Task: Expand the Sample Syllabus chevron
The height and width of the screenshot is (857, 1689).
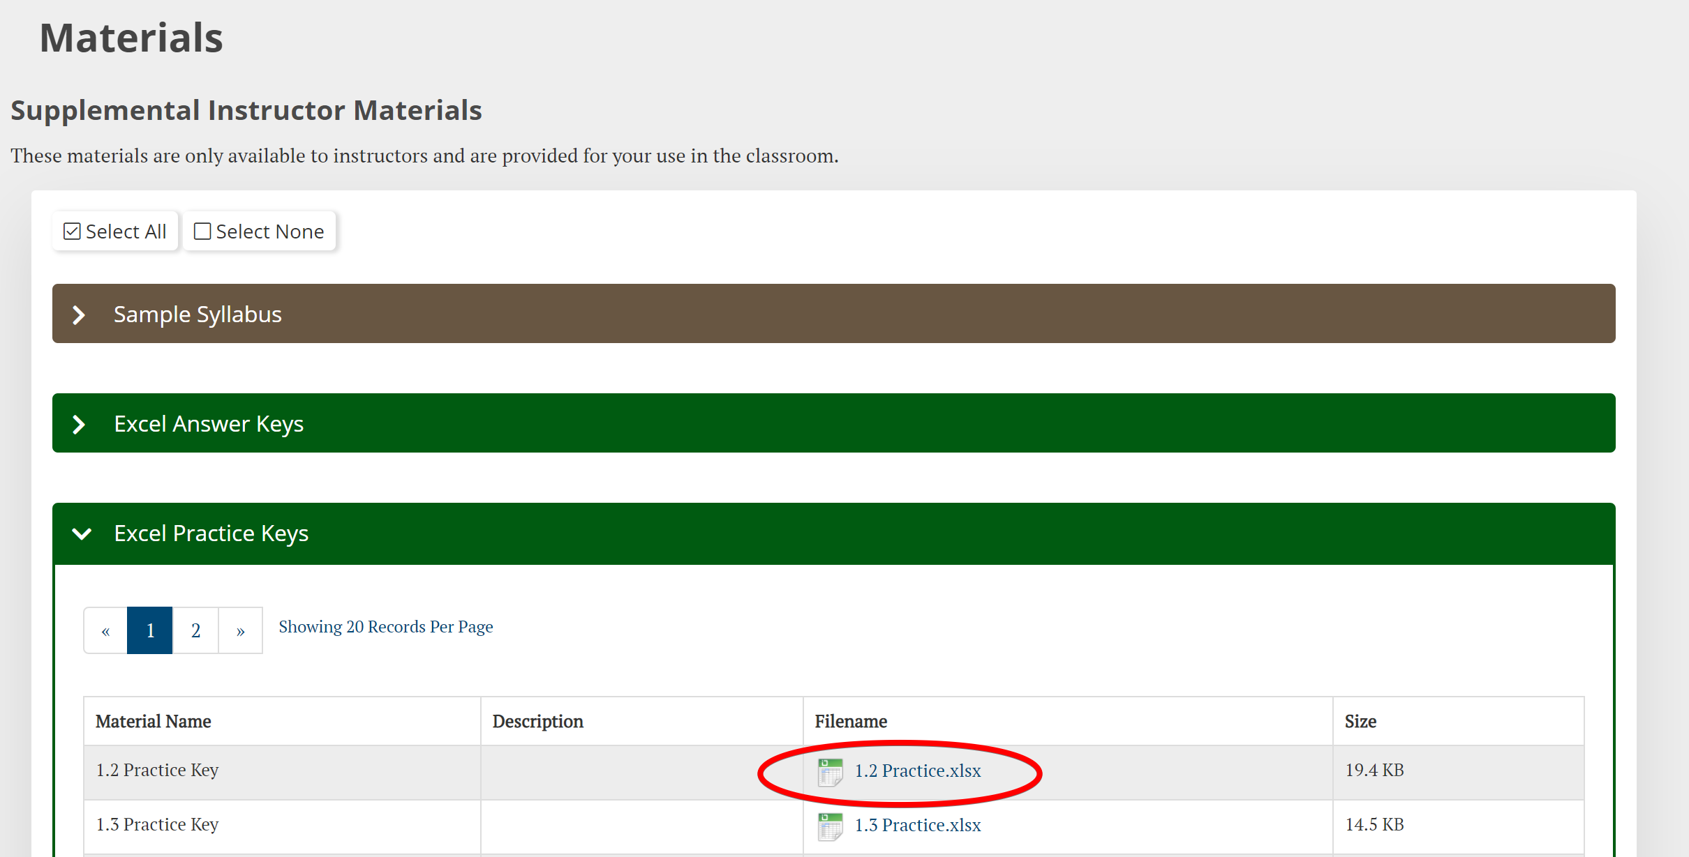Action: [x=80, y=314]
